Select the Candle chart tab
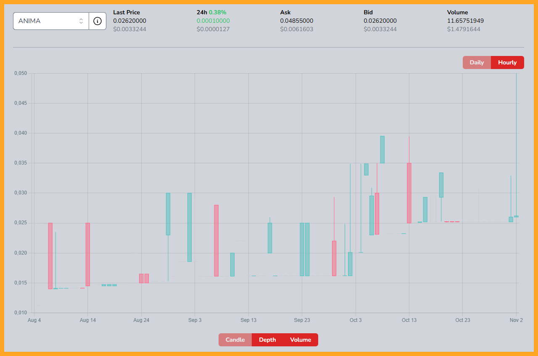 (x=235, y=340)
